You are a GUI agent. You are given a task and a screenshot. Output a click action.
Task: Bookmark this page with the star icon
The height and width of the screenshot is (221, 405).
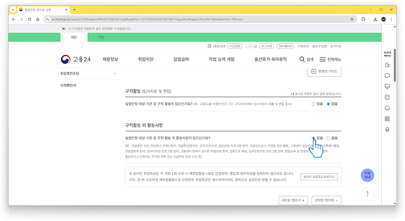[352, 19]
